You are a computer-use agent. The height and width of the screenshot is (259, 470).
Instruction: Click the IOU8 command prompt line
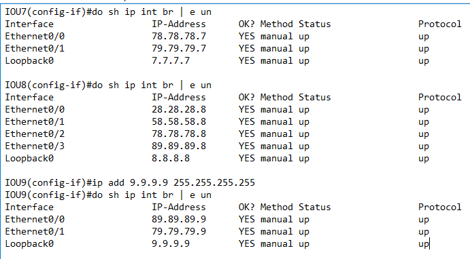108,85
